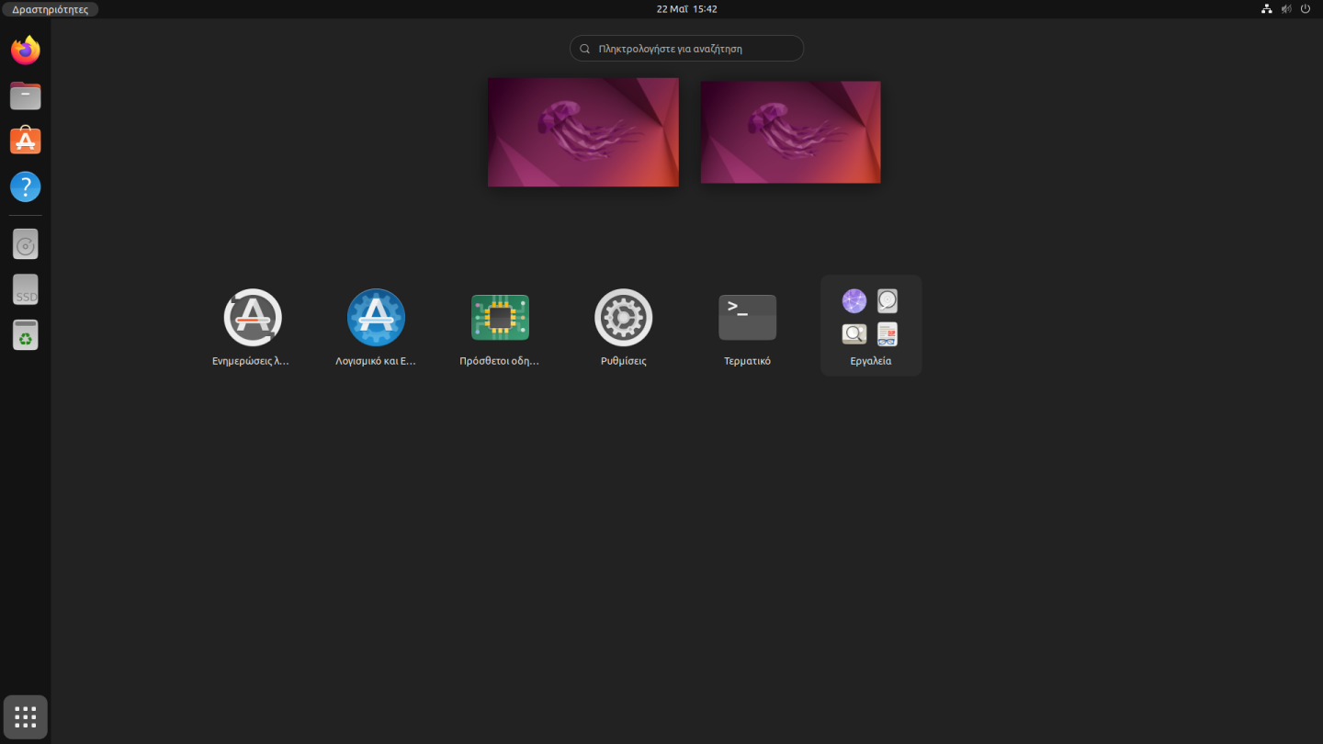1323x744 pixels.
Task: Launch Firefox from the dock
Action: [25, 50]
